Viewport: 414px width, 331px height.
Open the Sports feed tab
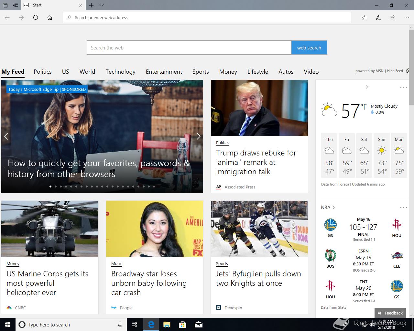tap(201, 72)
